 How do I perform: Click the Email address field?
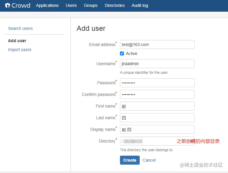(x=157, y=45)
